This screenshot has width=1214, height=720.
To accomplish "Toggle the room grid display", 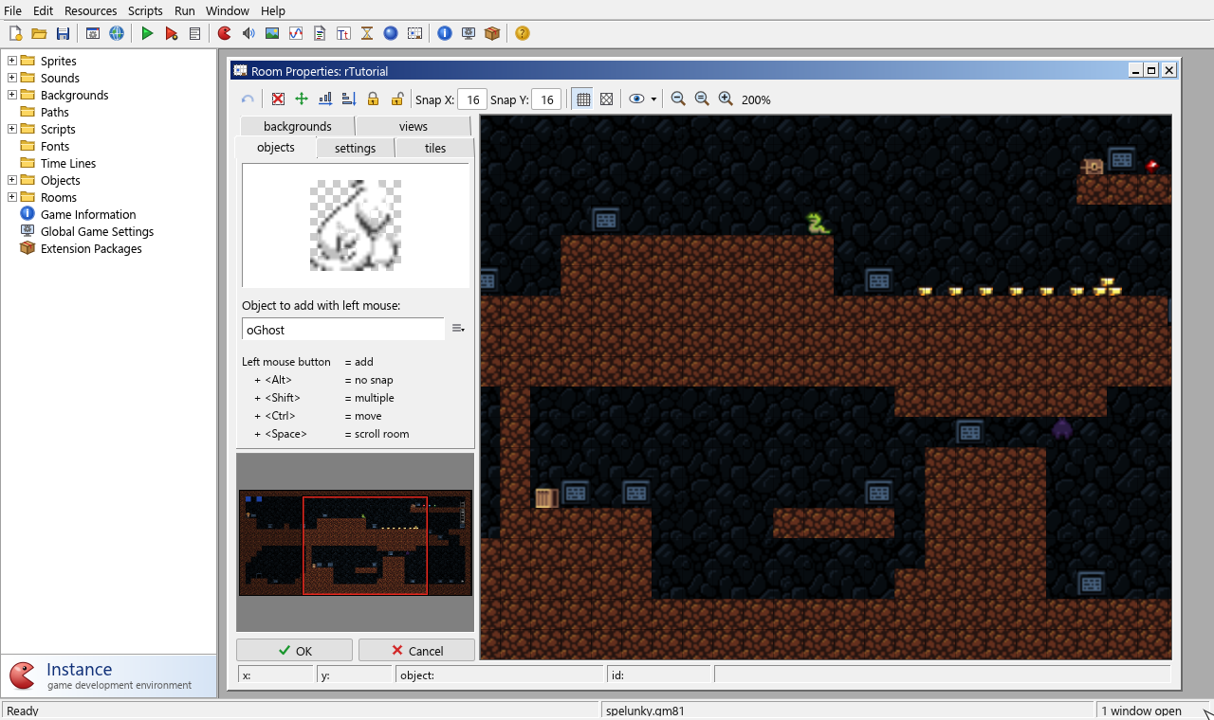I will pos(583,99).
